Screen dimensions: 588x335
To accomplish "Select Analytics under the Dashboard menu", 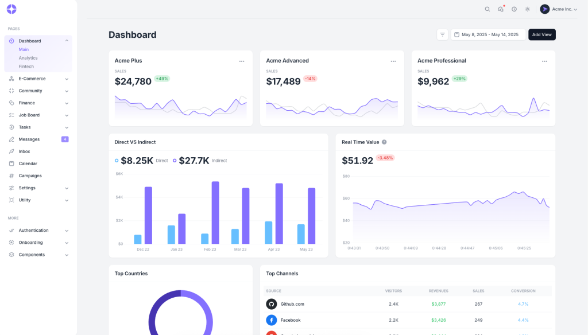I will click(29, 57).
